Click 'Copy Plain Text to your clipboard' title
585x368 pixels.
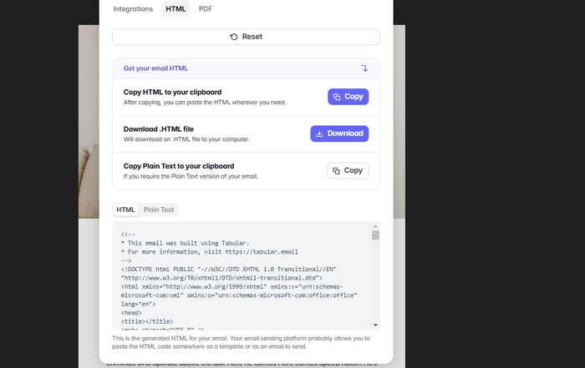click(179, 166)
